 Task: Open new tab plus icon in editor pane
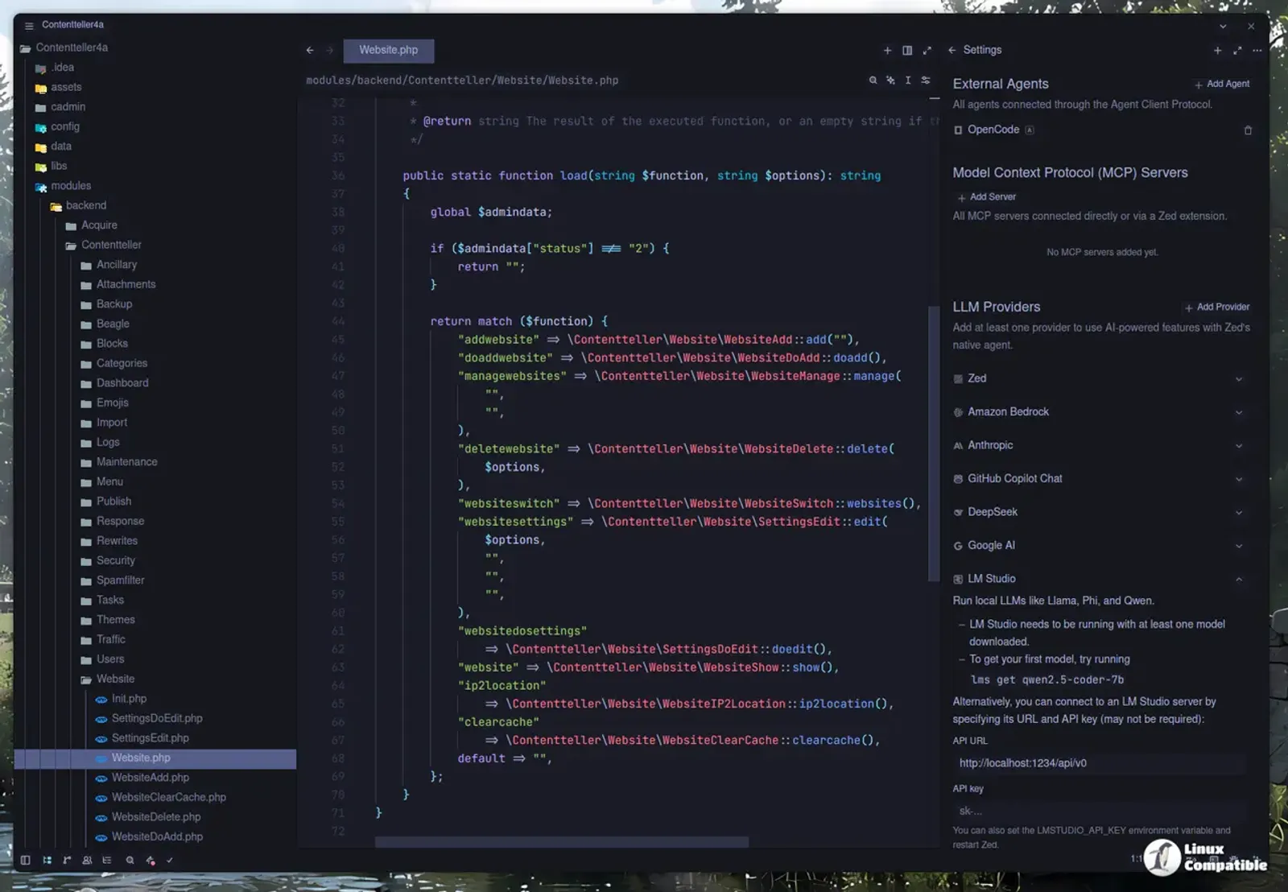point(887,50)
